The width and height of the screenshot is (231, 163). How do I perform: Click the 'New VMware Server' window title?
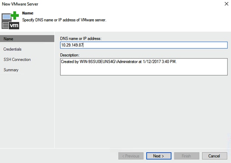click(x=20, y=4)
